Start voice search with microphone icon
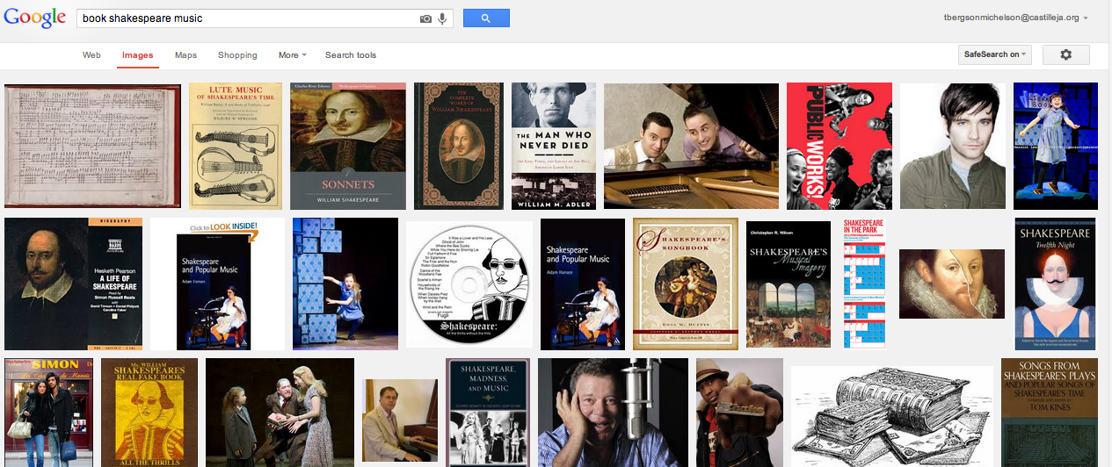1112x467 pixels. pos(442,18)
